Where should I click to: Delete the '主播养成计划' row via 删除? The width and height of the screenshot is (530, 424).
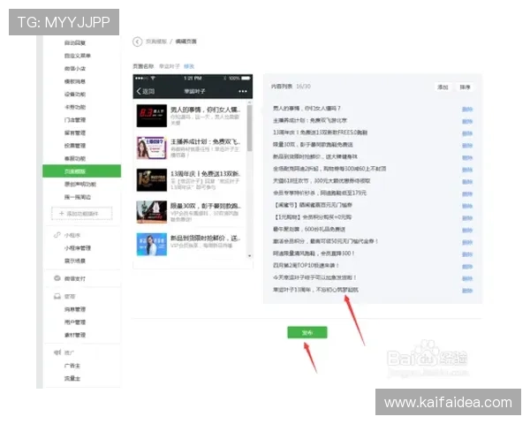coord(467,121)
